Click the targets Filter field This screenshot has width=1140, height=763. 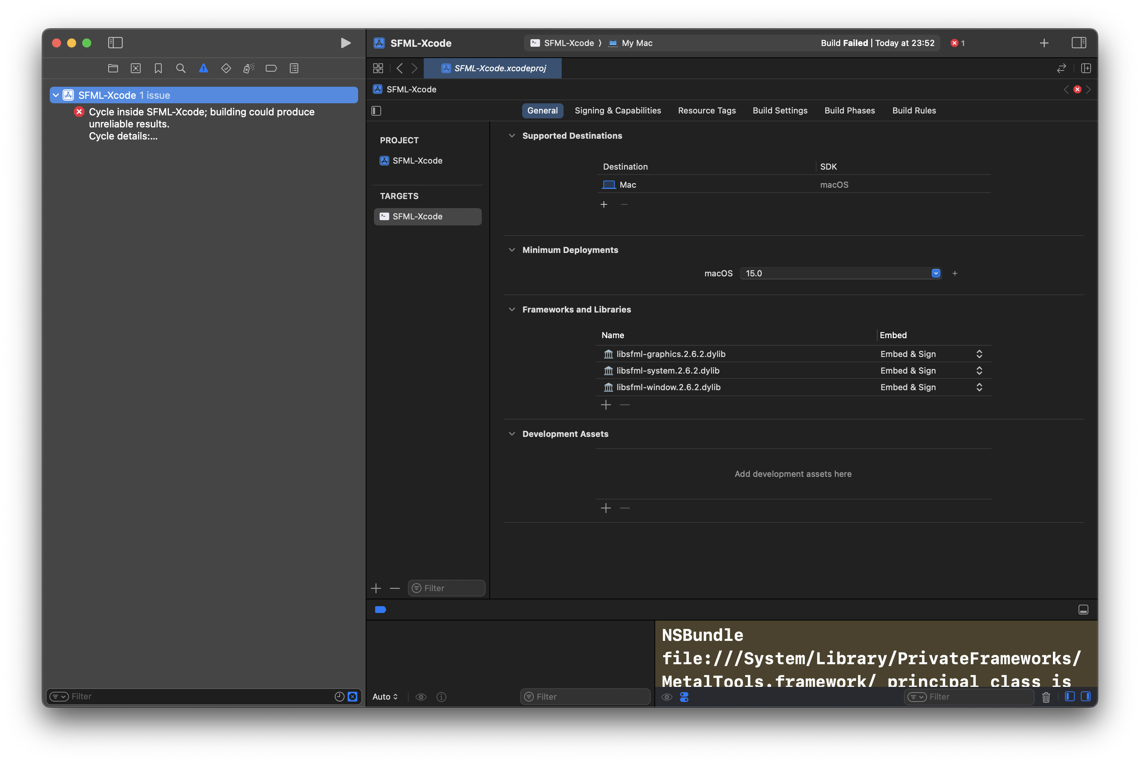pos(446,588)
